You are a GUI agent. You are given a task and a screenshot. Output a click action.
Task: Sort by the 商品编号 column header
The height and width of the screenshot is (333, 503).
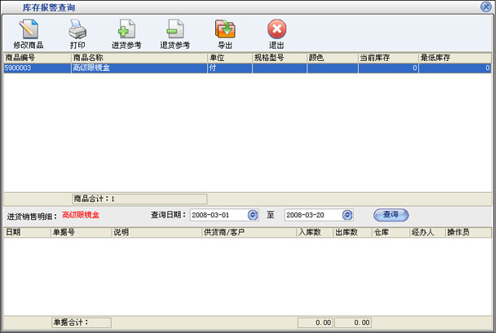pos(36,59)
